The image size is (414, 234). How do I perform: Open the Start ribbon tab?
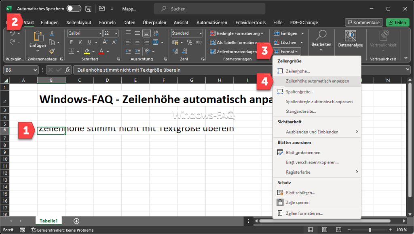pyautogui.click(x=29, y=22)
